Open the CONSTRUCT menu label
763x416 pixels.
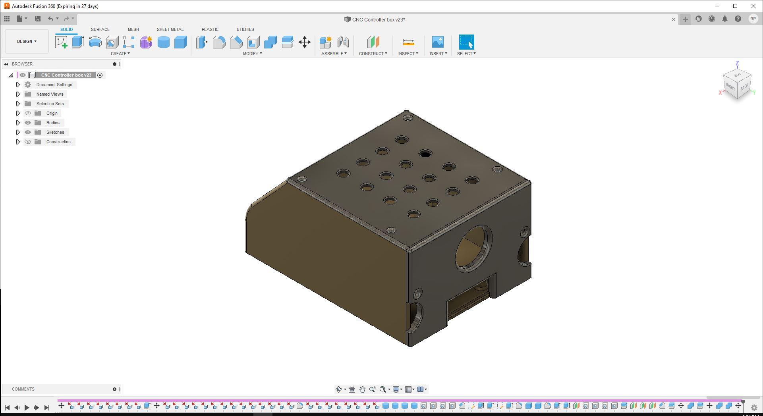coord(373,54)
